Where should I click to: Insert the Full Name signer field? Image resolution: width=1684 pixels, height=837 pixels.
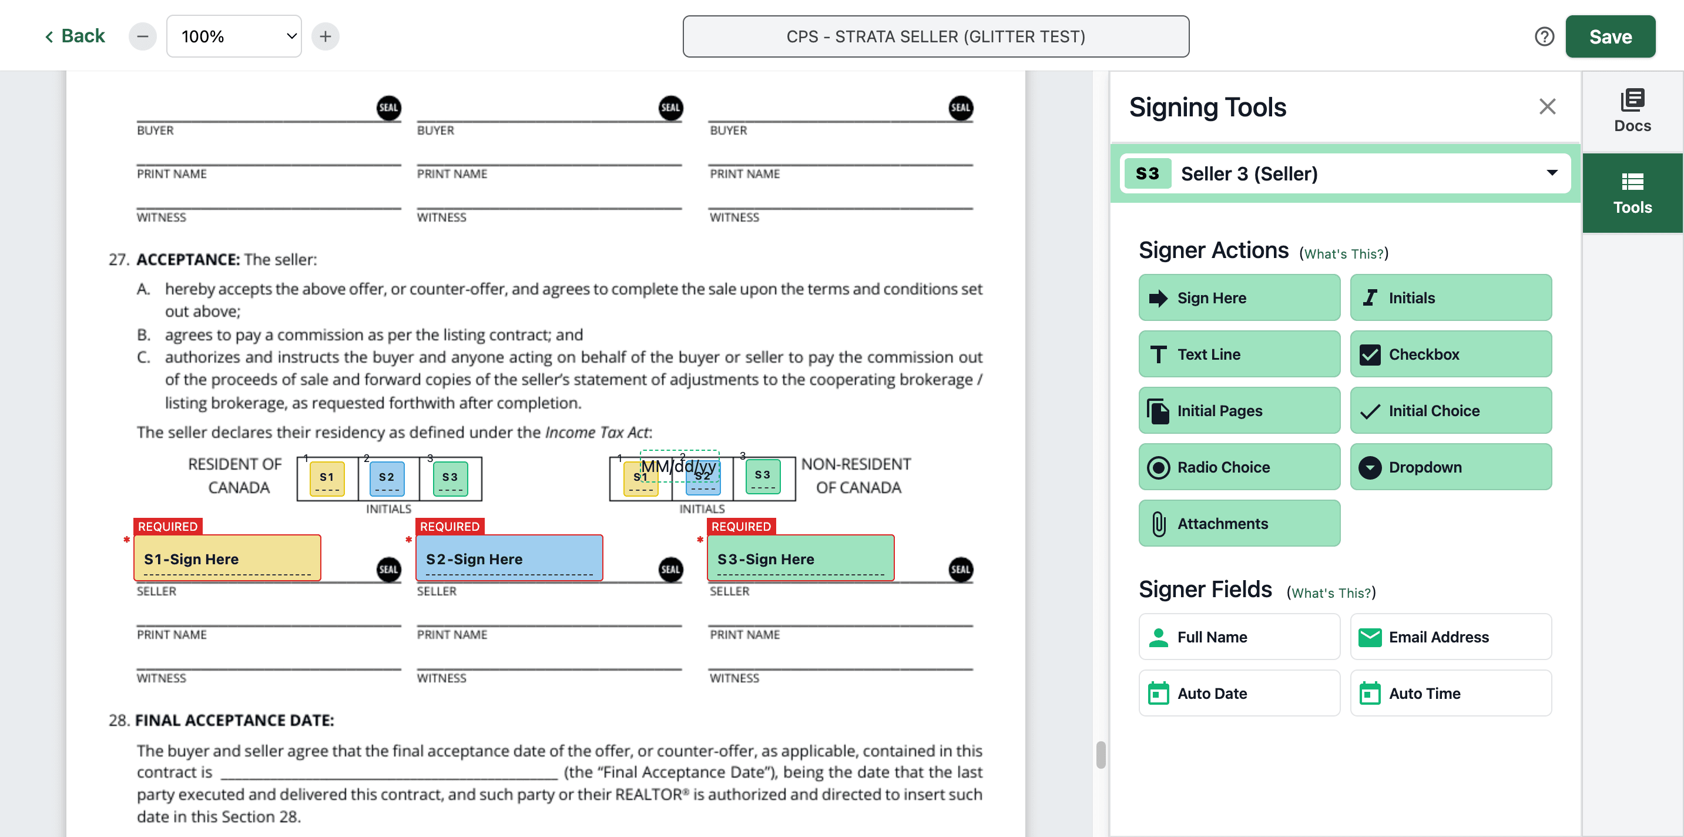point(1239,637)
